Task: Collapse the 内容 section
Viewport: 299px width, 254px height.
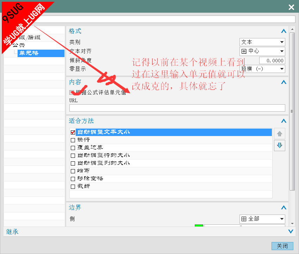Action: (284, 82)
